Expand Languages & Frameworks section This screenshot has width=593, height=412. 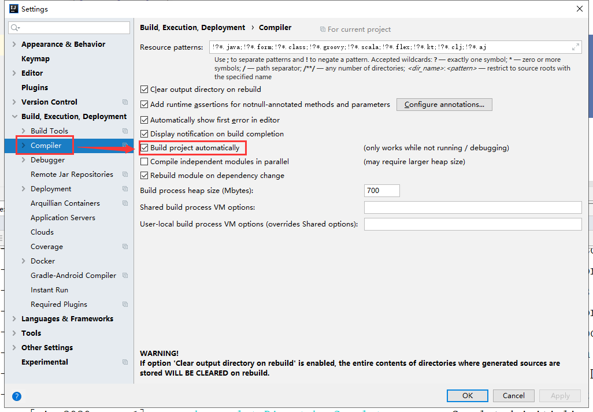[14, 318]
